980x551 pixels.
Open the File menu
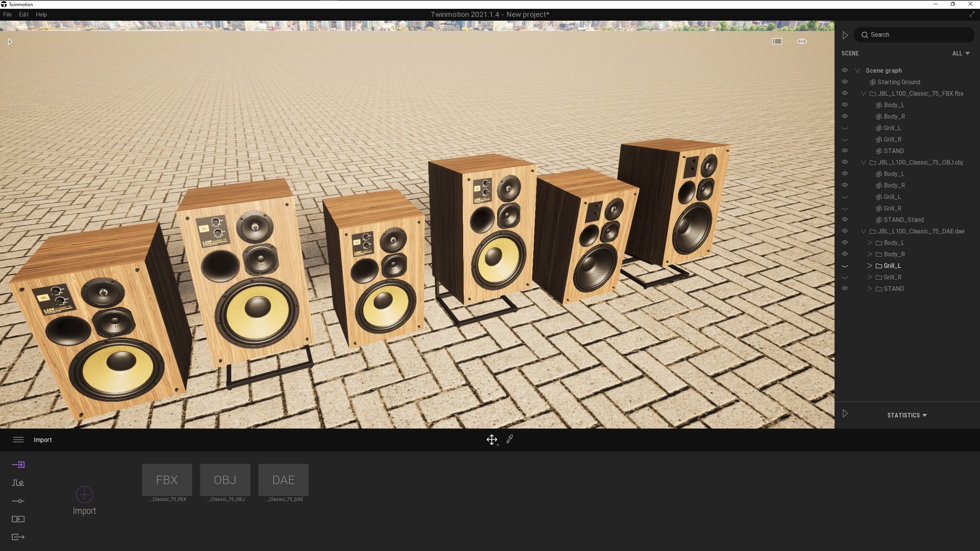(x=7, y=15)
